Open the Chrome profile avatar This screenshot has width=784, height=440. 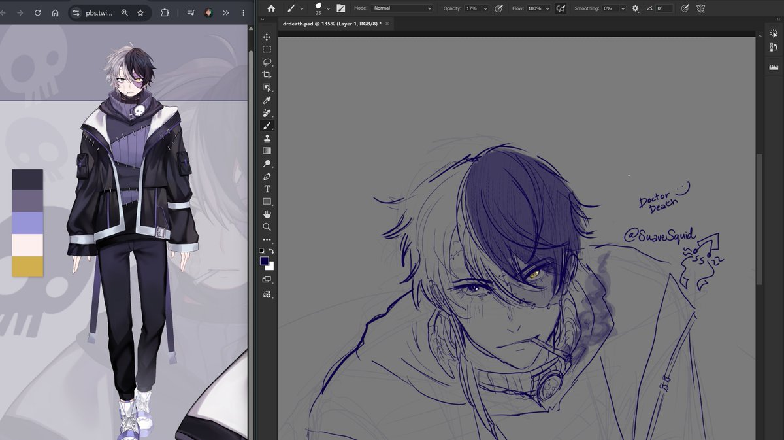[208, 12]
